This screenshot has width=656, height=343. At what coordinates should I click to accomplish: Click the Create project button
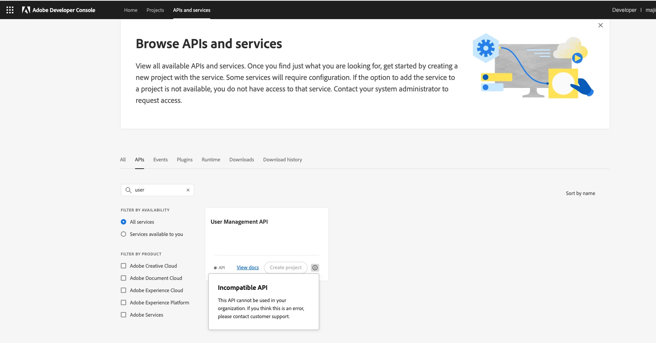pos(286,268)
